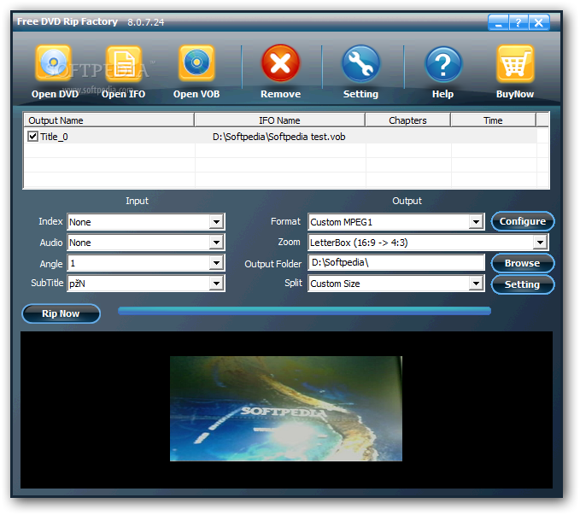The width and height of the screenshot is (580, 515).
Task: Expand the SubTitle dropdown
Action: 216,284
